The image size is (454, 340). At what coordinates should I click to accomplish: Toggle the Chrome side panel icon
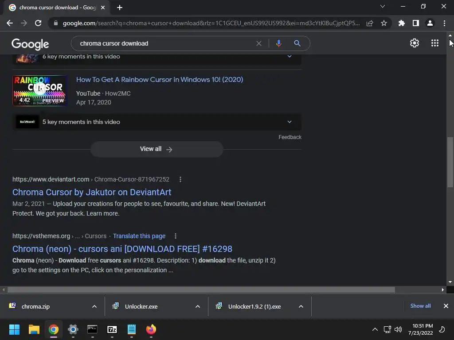pyautogui.click(x=416, y=23)
